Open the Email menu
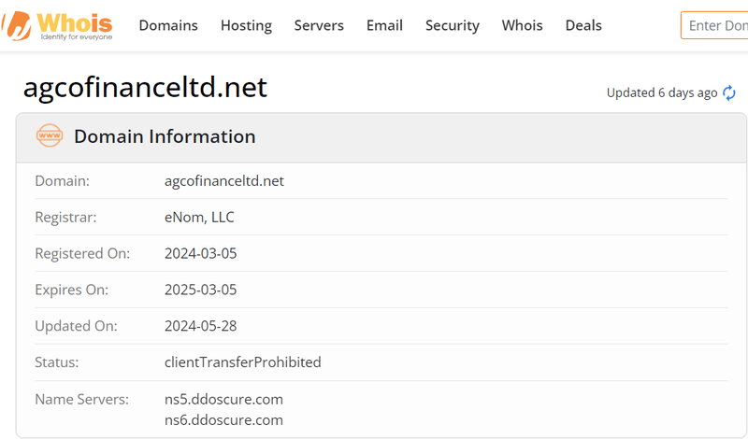Image resolution: width=748 pixels, height=439 pixels. pyautogui.click(x=384, y=25)
